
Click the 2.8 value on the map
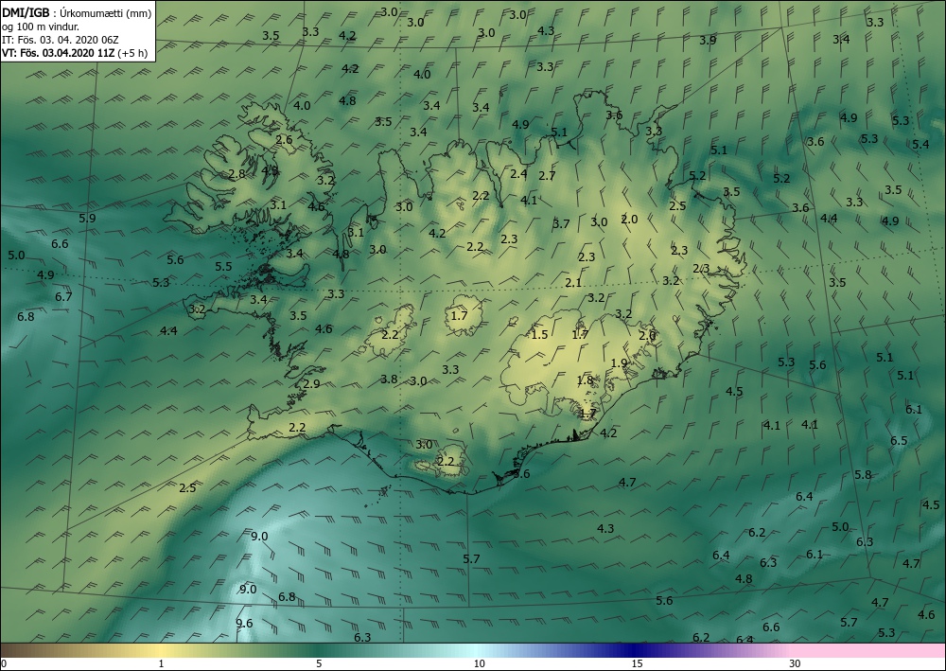pyautogui.click(x=237, y=173)
